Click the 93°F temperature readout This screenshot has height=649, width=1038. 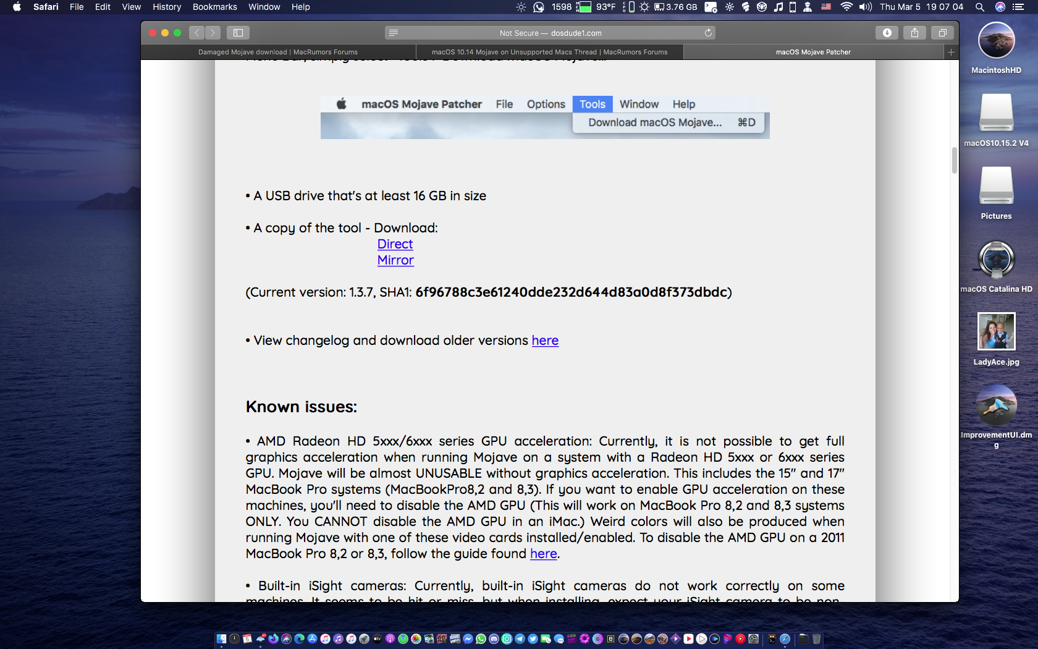[x=605, y=7]
